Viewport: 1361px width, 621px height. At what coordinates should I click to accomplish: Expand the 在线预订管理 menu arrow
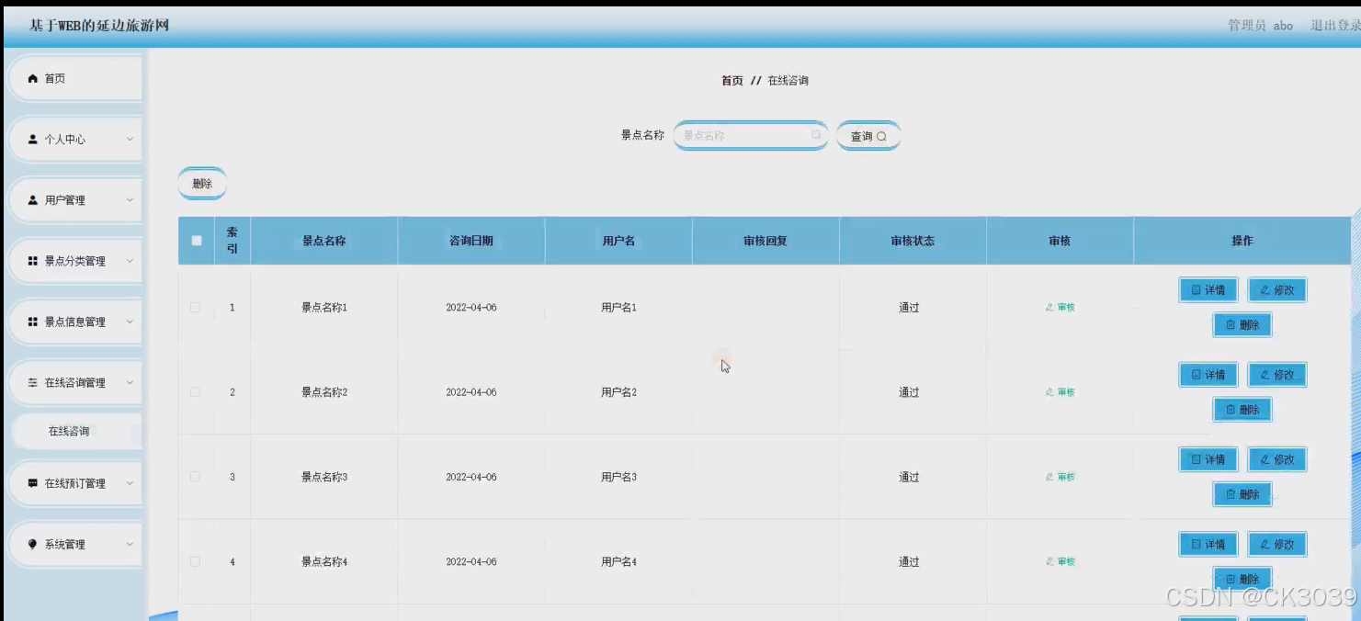[x=130, y=483]
